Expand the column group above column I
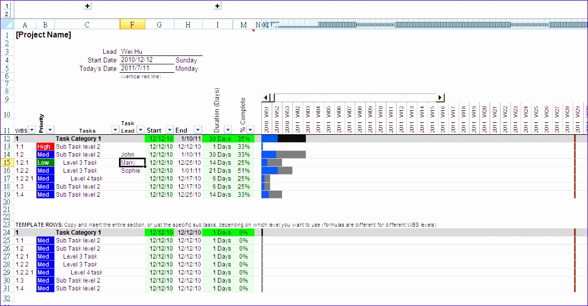The width and height of the screenshot is (588, 306). [217, 6]
